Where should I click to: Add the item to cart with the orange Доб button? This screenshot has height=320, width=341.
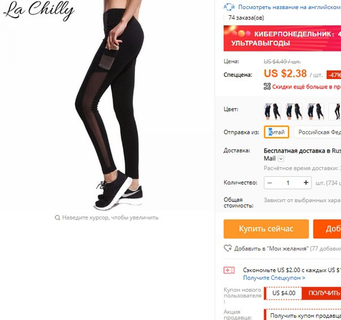(x=327, y=229)
